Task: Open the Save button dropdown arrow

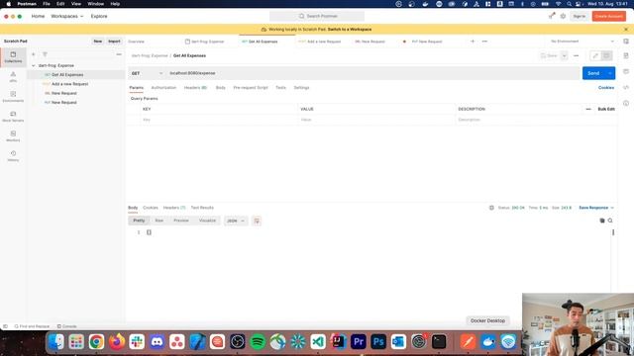Action: [564, 55]
